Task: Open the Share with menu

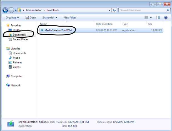Action: (50, 18)
